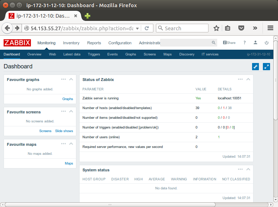Go to the Web submenu
278x207 pixels.
click(x=52, y=54)
